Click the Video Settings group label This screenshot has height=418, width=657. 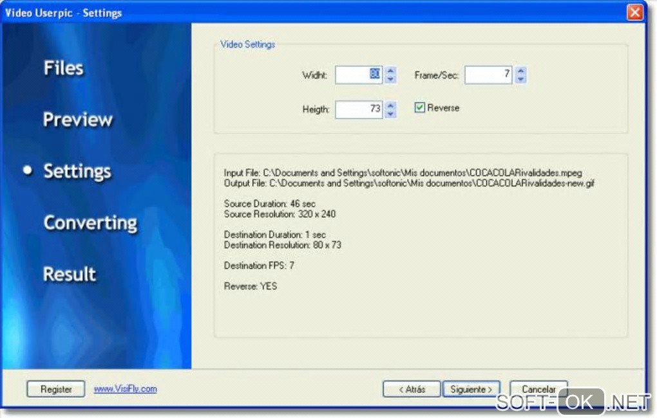coord(247,44)
